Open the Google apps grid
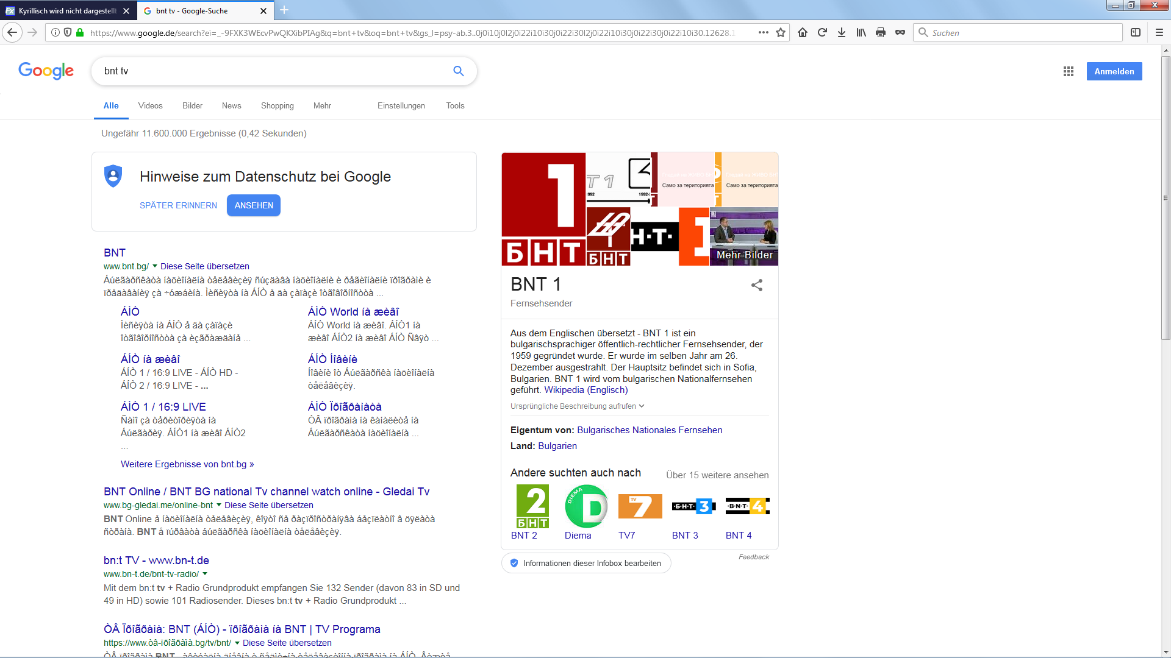The image size is (1171, 658). [1068, 71]
